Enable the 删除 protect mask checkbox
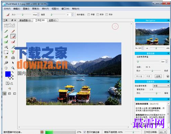171x134 pixels. [98, 14]
